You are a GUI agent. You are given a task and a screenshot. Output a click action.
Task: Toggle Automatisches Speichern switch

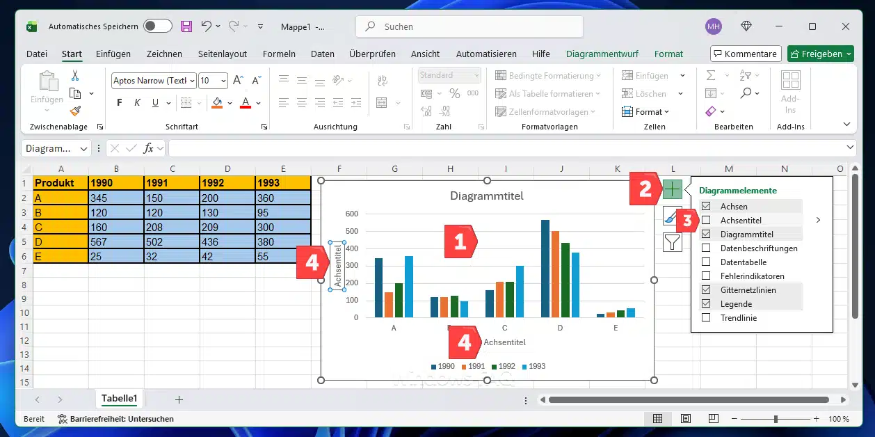pos(157,26)
